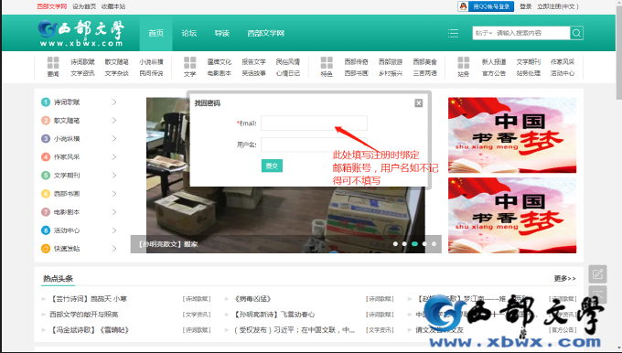The height and width of the screenshot is (353, 622).
Task: Click the 登录 link
Action: 526,6
